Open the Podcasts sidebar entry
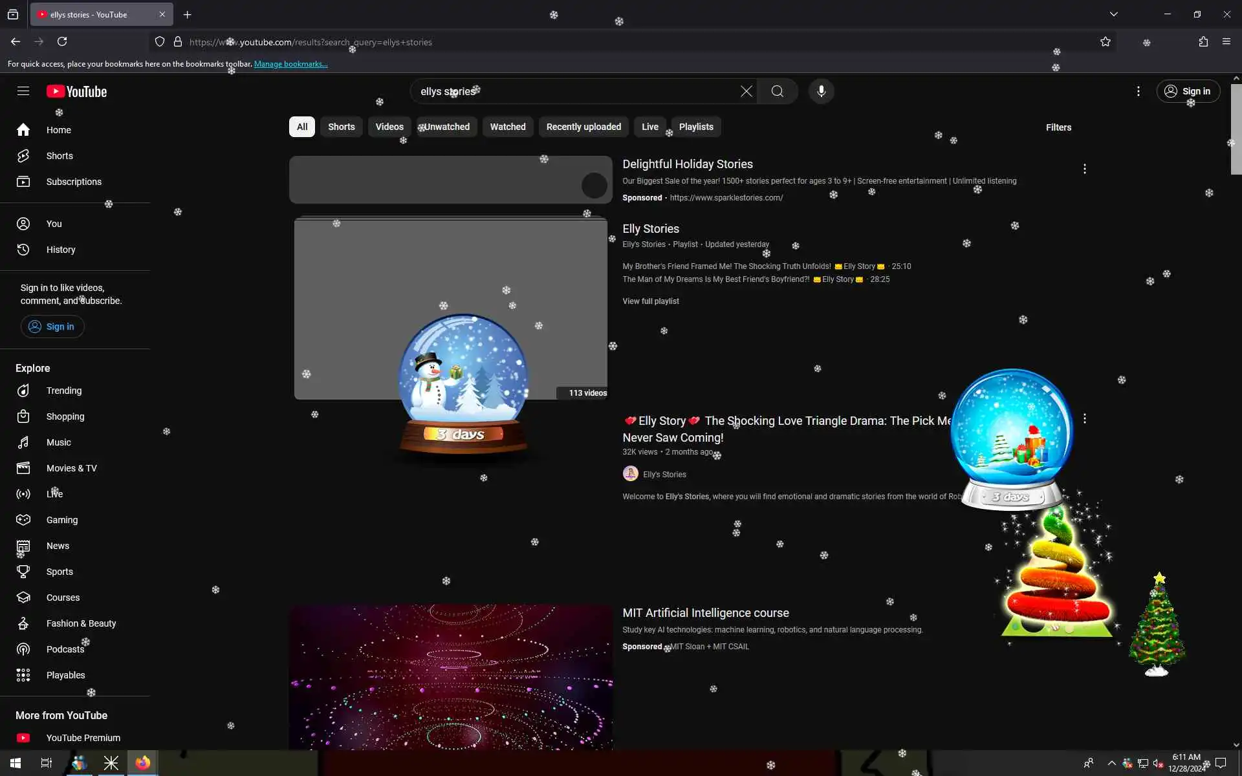This screenshot has height=776, width=1242. tap(65, 649)
